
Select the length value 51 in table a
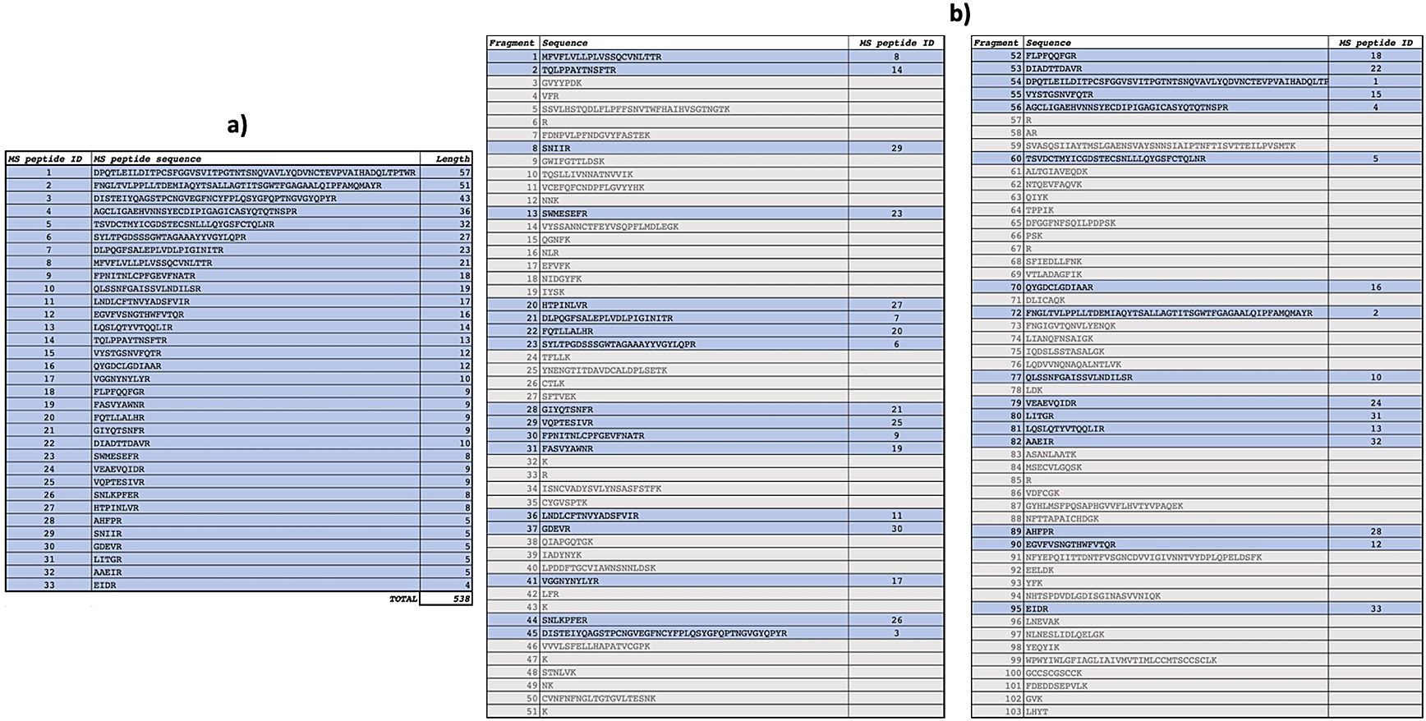(464, 186)
